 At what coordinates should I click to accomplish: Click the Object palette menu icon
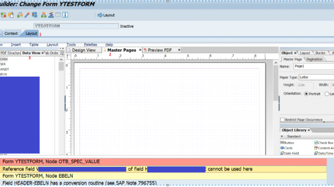tap(296, 53)
